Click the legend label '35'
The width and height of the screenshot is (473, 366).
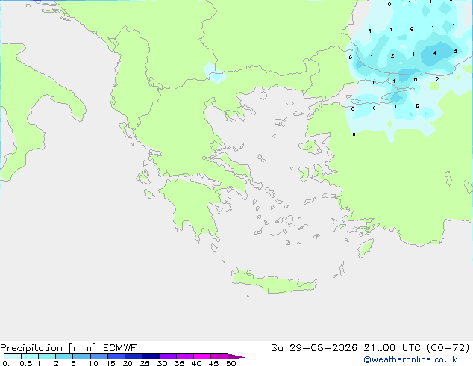[x=179, y=363]
